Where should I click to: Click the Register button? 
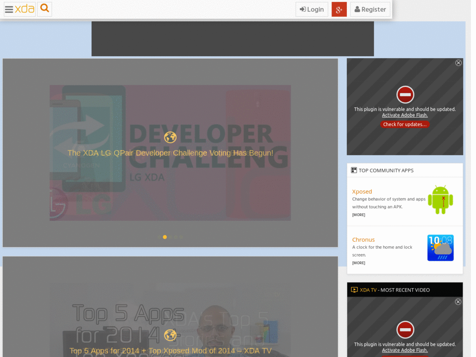370,9
